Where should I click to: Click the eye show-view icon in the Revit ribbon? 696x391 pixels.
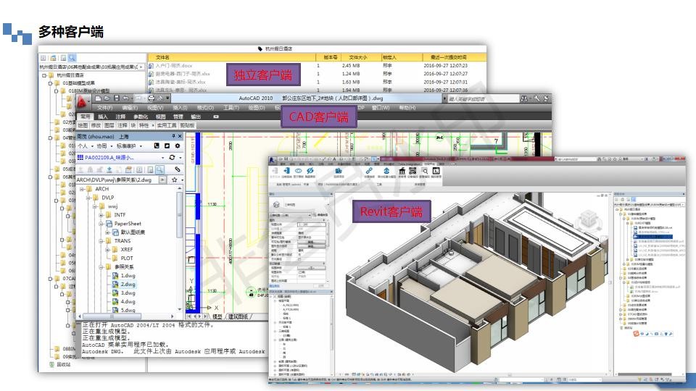click(298, 171)
